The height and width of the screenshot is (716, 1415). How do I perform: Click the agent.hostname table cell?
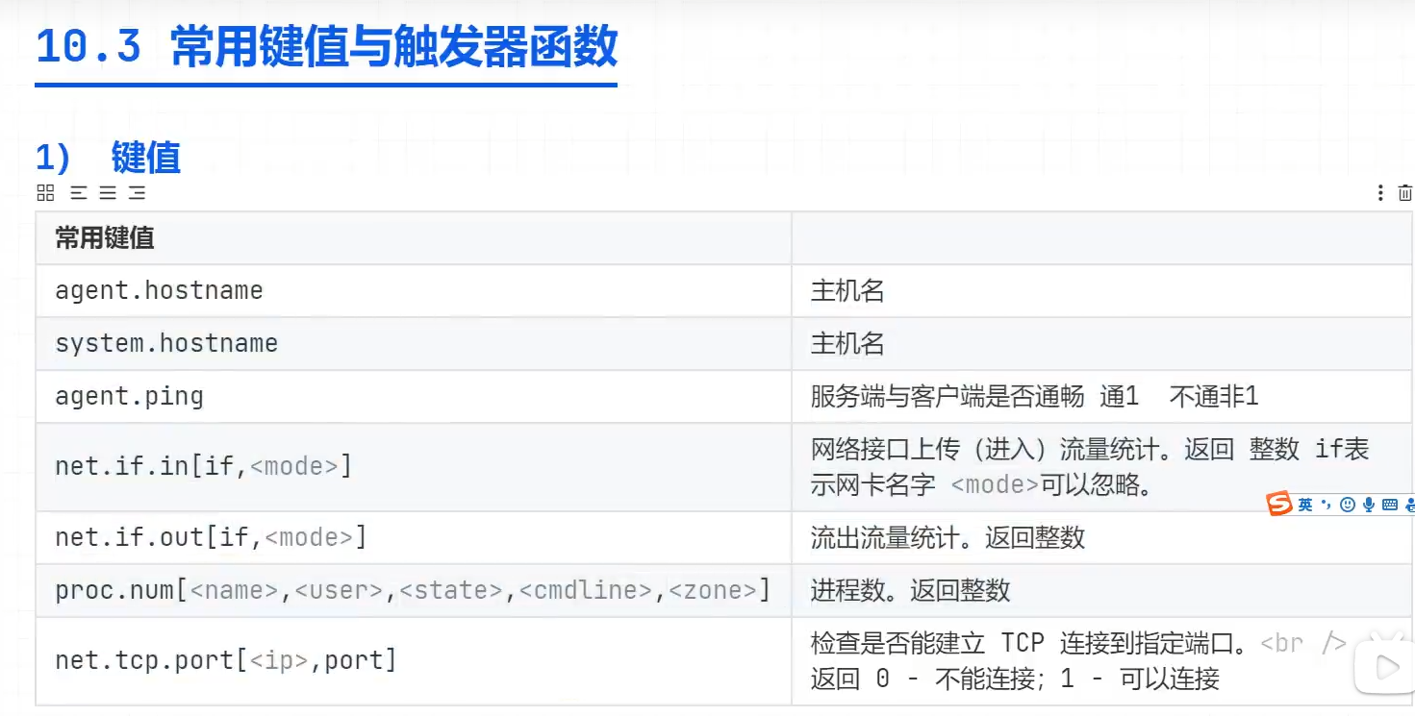(159, 290)
